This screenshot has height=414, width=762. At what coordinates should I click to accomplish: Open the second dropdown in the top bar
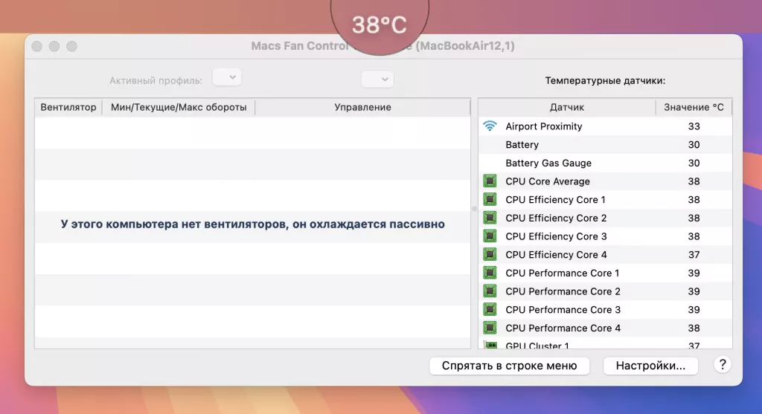pos(377,79)
